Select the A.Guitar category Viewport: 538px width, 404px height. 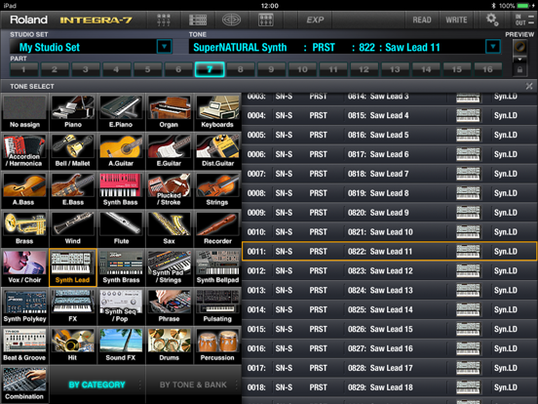[x=121, y=151]
